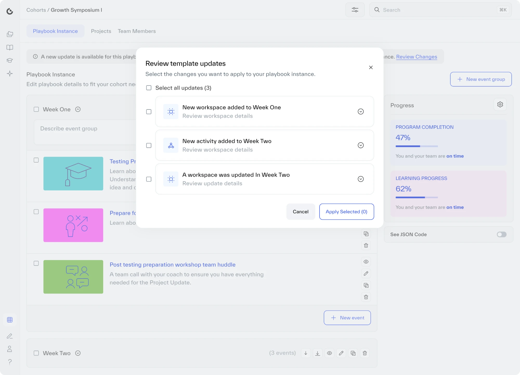Expand New activity added to Week Two details
This screenshot has width=520, height=375.
point(361,145)
